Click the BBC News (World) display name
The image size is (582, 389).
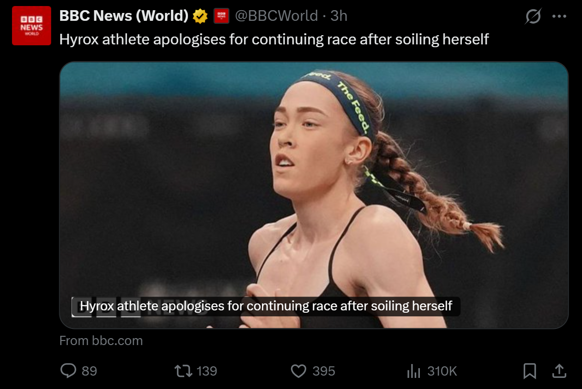coord(124,16)
